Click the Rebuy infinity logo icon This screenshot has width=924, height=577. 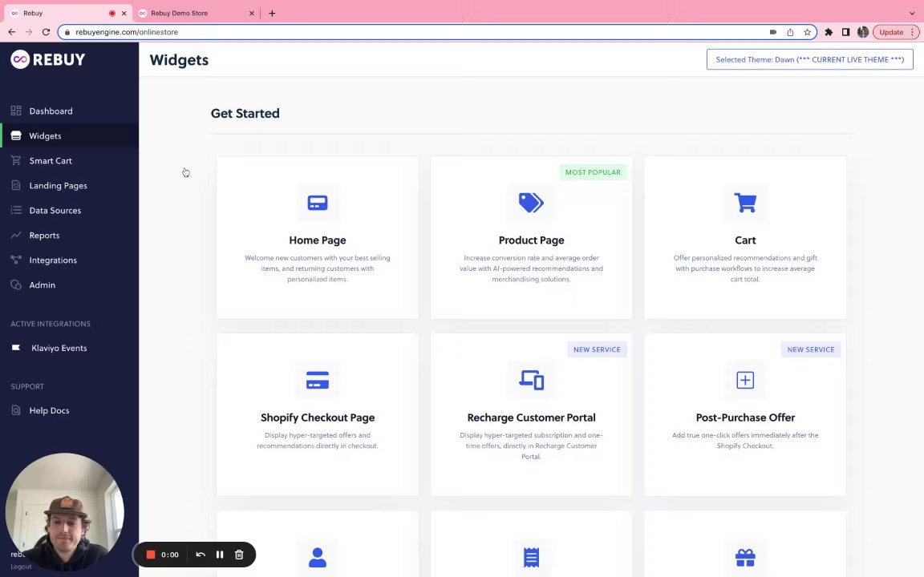point(20,59)
